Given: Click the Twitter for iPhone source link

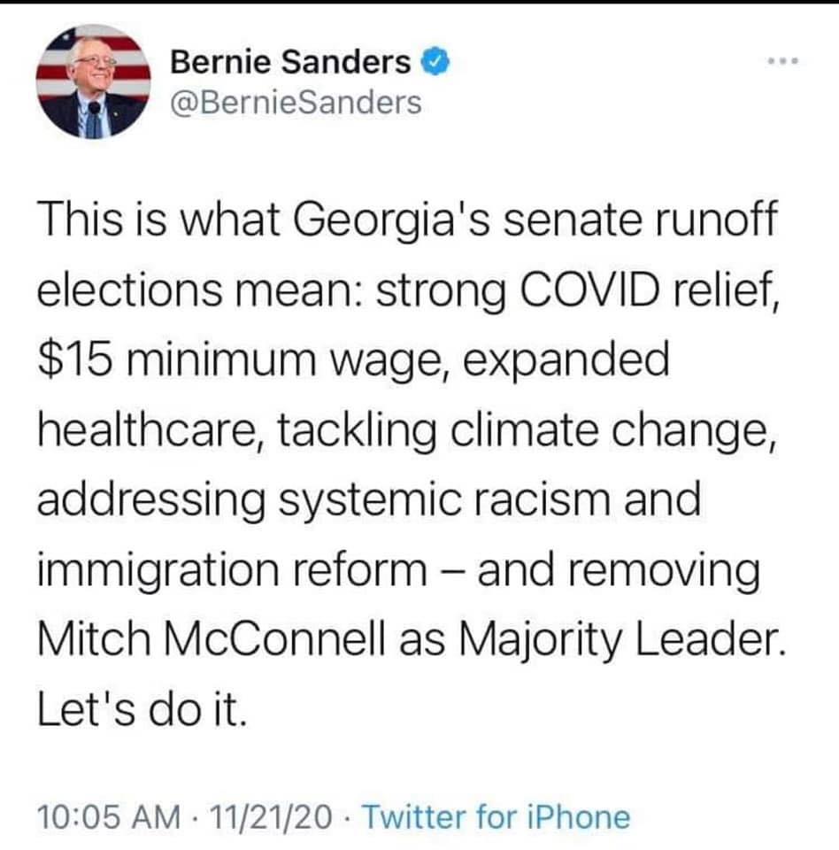Looking at the screenshot, I should point(496,816).
